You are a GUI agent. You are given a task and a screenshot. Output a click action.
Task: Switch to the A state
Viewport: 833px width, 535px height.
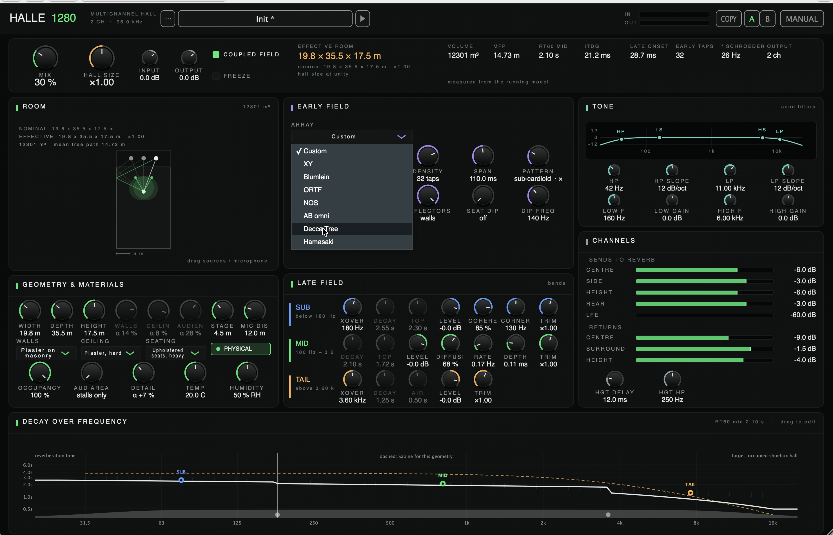tap(752, 19)
